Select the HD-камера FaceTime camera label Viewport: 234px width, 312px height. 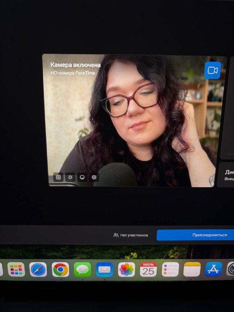pos(73,73)
